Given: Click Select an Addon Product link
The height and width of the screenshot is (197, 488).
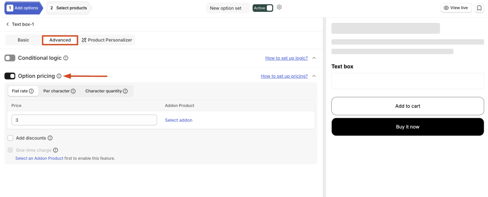Looking at the screenshot, I should point(39,158).
